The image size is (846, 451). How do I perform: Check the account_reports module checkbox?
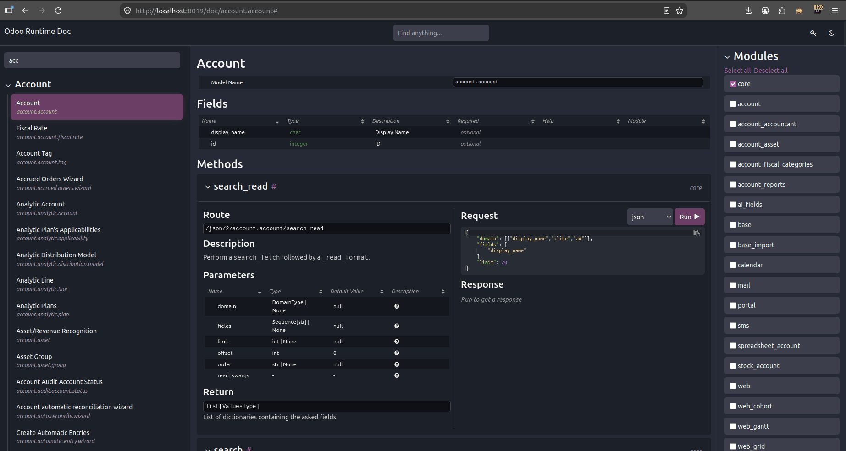[x=733, y=185]
